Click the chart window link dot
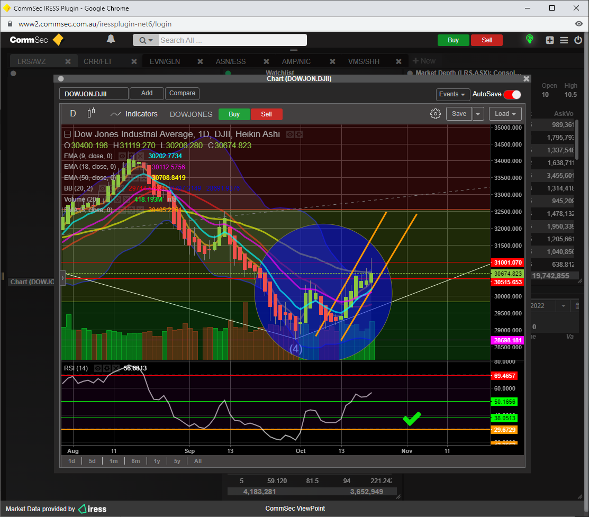589x517 pixels. tap(61, 78)
